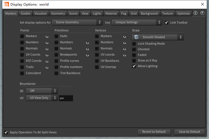Switch to the Lights tab
This screenshot has height=139, width=209.
point(97,13)
